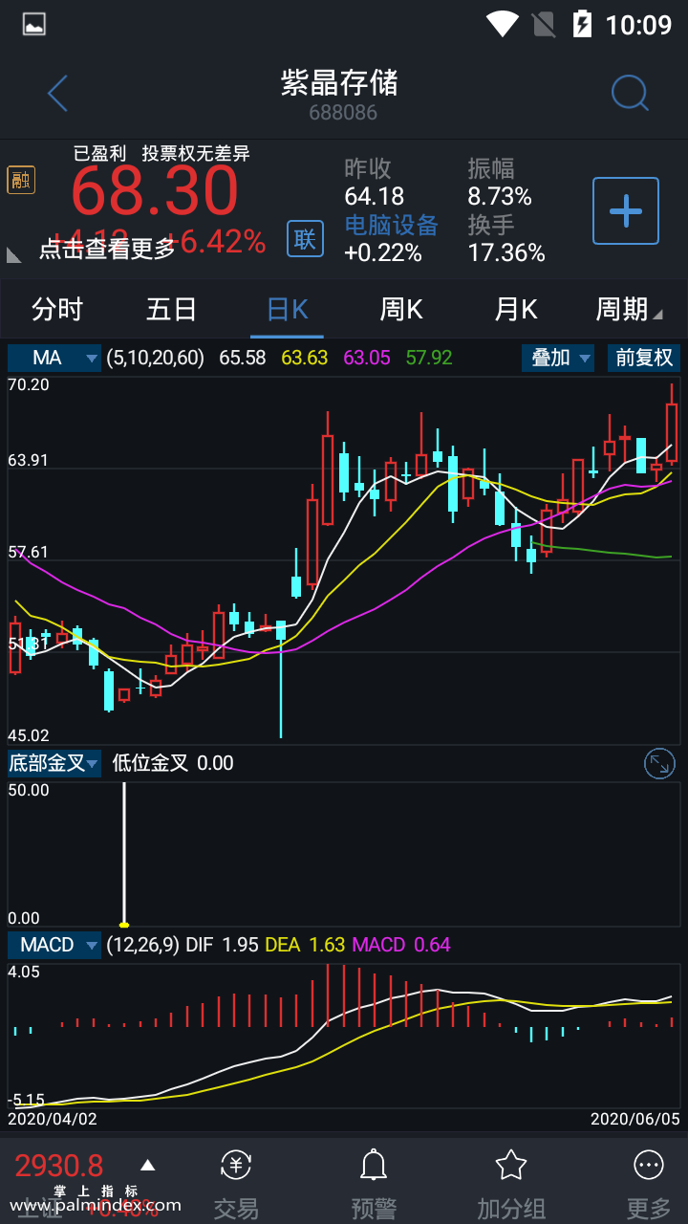Screen dimensions: 688x1224
Task: Open stock search magnifier icon
Action: (x=630, y=94)
